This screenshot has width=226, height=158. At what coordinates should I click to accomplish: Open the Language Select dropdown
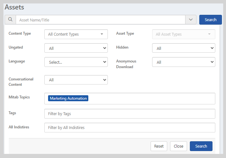click(76, 62)
